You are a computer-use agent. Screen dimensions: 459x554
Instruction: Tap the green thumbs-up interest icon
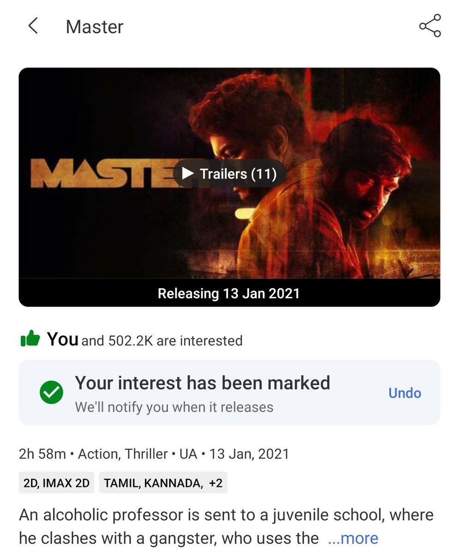[30, 339]
